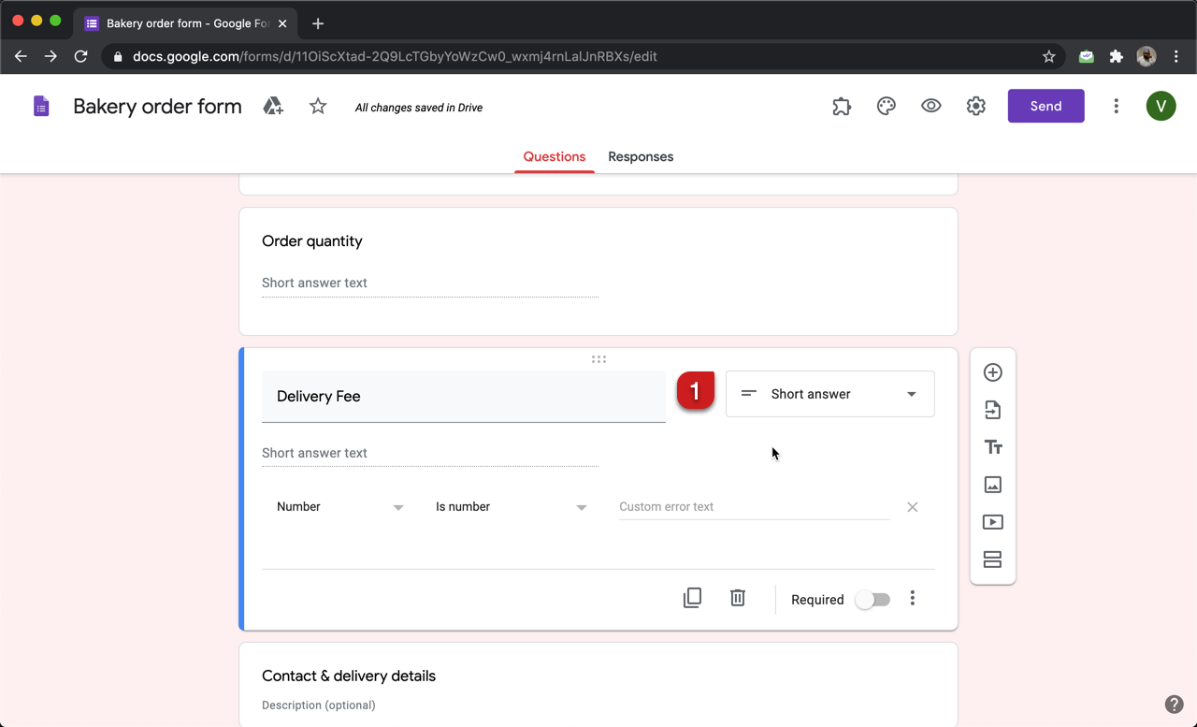
Task: Duplicate the Delivery Fee question
Action: point(692,597)
